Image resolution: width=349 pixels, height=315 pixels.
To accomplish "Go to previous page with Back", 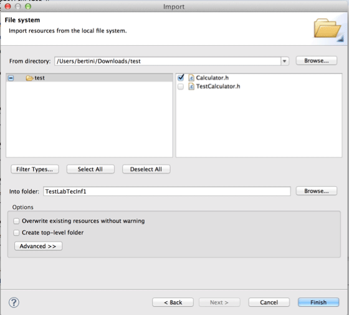I will click(173, 303).
